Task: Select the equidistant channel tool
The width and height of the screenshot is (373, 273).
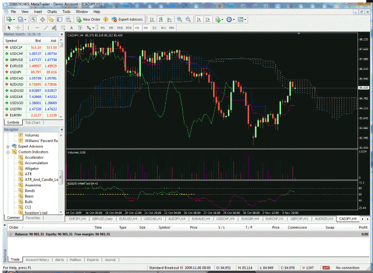Action: click(54, 28)
